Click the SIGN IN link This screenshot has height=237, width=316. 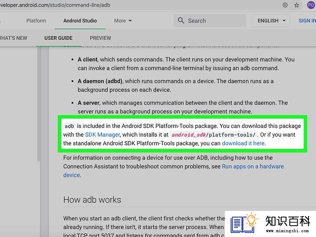307,20
